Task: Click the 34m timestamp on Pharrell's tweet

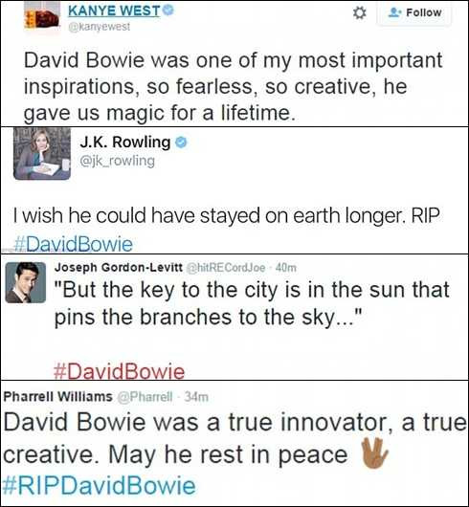Action: coord(196,396)
